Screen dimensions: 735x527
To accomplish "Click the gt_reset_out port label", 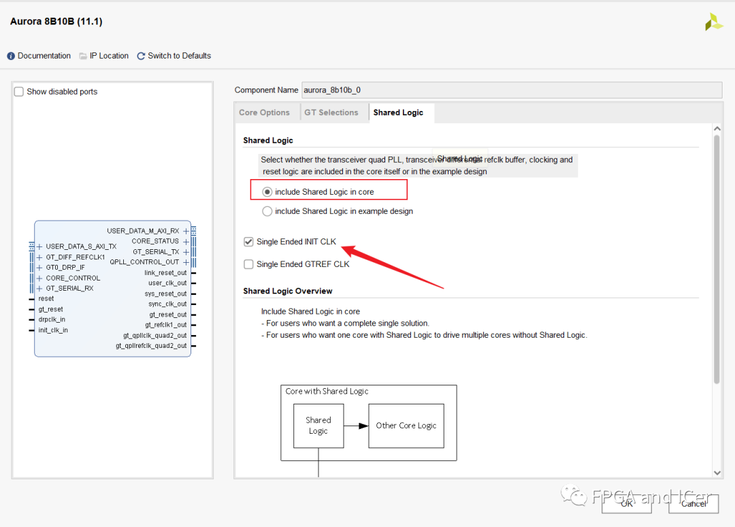I will coord(168,315).
